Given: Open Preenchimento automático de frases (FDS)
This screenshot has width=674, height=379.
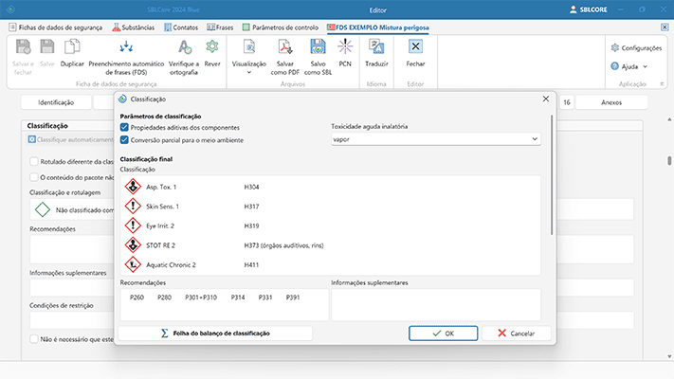Looking at the screenshot, I should 125,47.
